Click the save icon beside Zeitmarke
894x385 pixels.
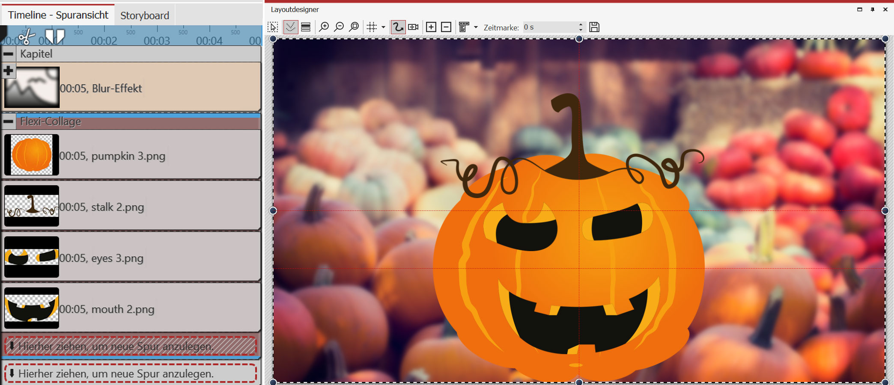(594, 27)
